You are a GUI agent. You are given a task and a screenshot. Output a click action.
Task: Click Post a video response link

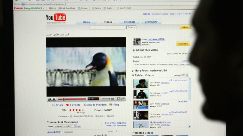pos(115,123)
